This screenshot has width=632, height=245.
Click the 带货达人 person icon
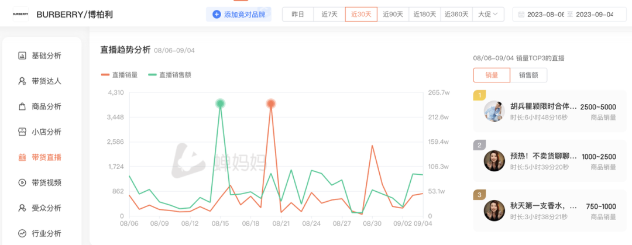[22, 81]
